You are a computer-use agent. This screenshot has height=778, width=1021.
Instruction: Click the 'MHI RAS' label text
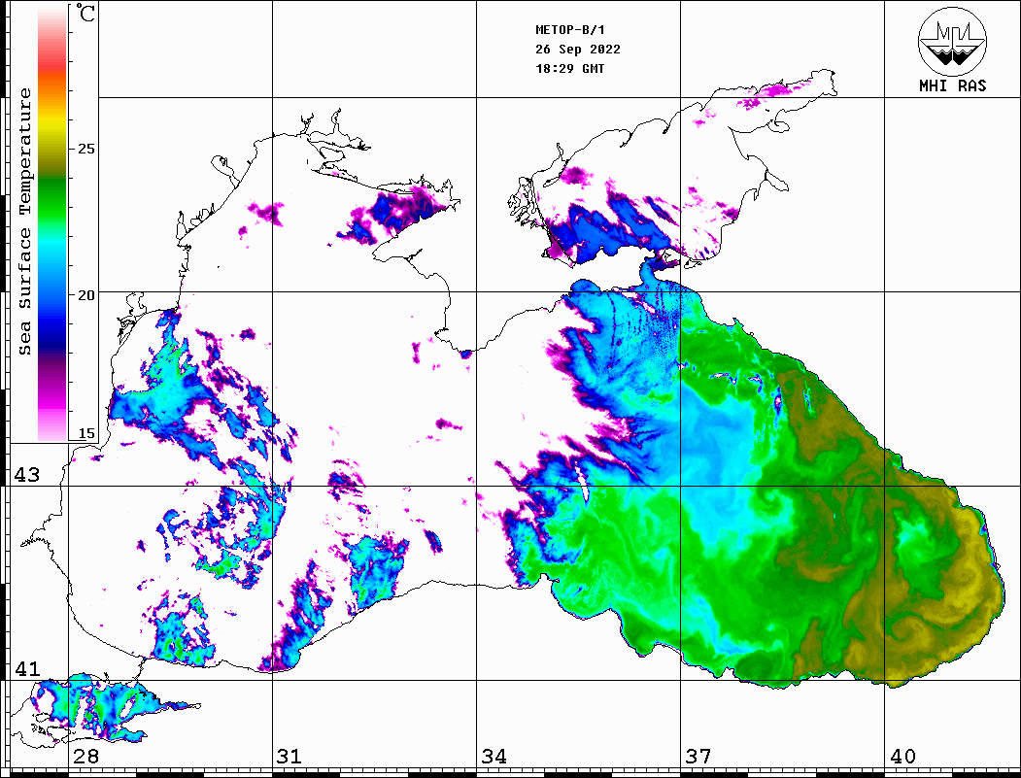(x=953, y=85)
